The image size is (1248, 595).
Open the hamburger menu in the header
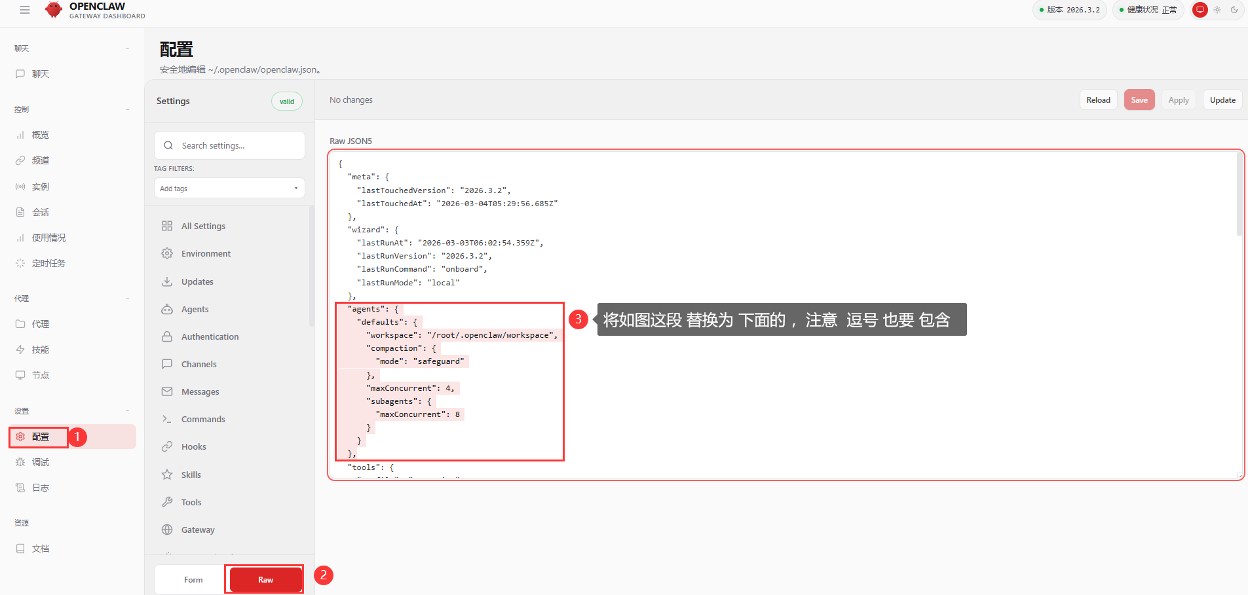[x=25, y=10]
